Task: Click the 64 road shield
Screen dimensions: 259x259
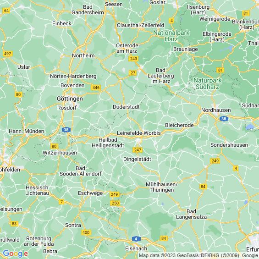Action: coord(6,11)
